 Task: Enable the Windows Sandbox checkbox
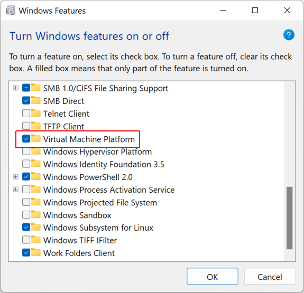coord(26,215)
